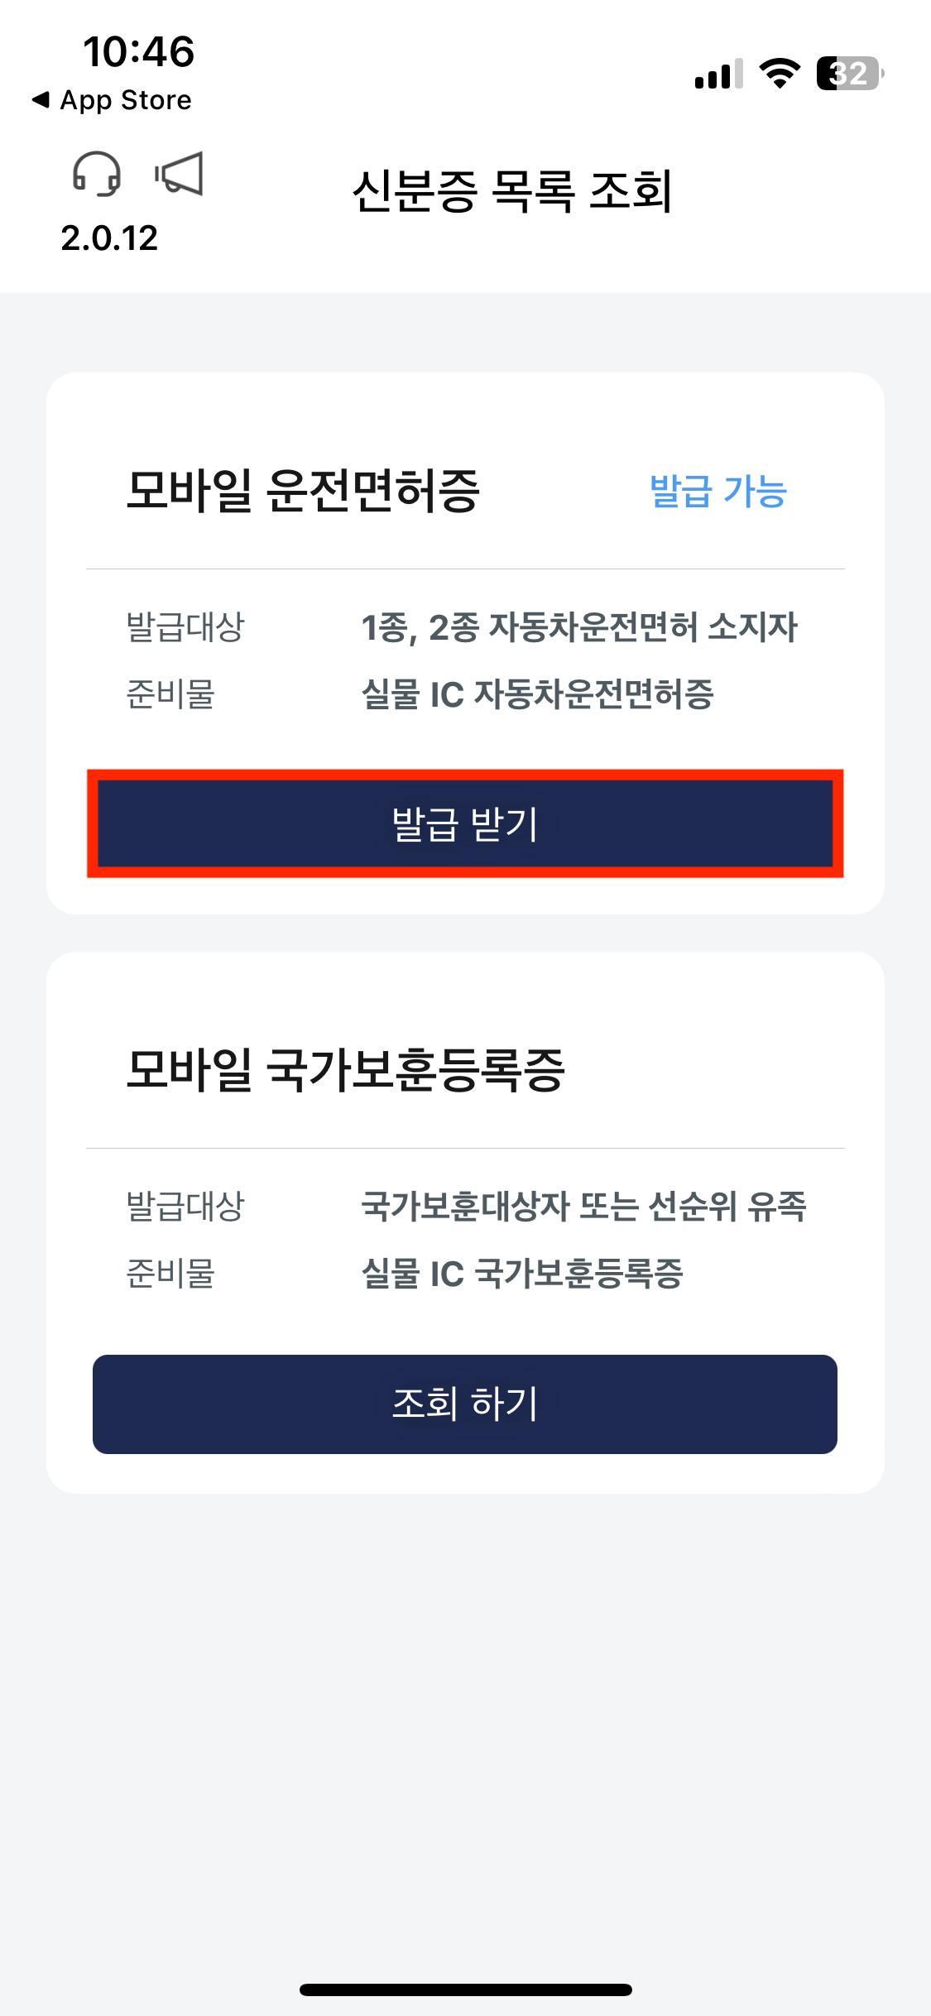Select the 실물 IC 자동차운전면허증 text

click(539, 697)
